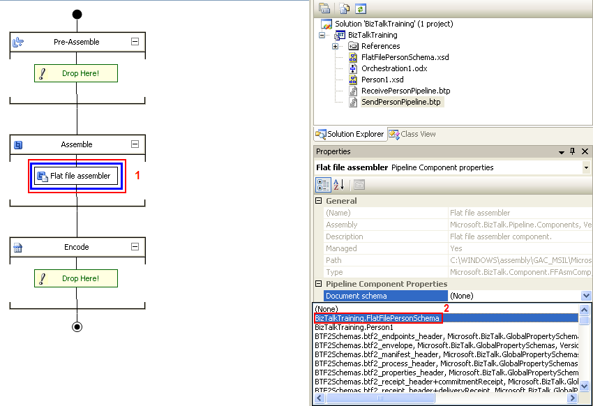Select Person1.xsd in Solution Explorer

tap(382, 80)
